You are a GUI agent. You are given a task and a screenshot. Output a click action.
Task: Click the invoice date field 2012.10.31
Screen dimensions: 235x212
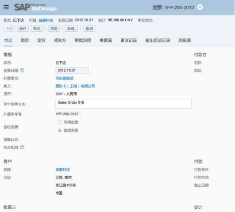(72, 70)
